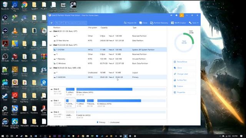Image resolution: width=246 pixels, height=138 pixels.
Task: Select the Unallocated 16 MB Logical row
Action: 110,72
